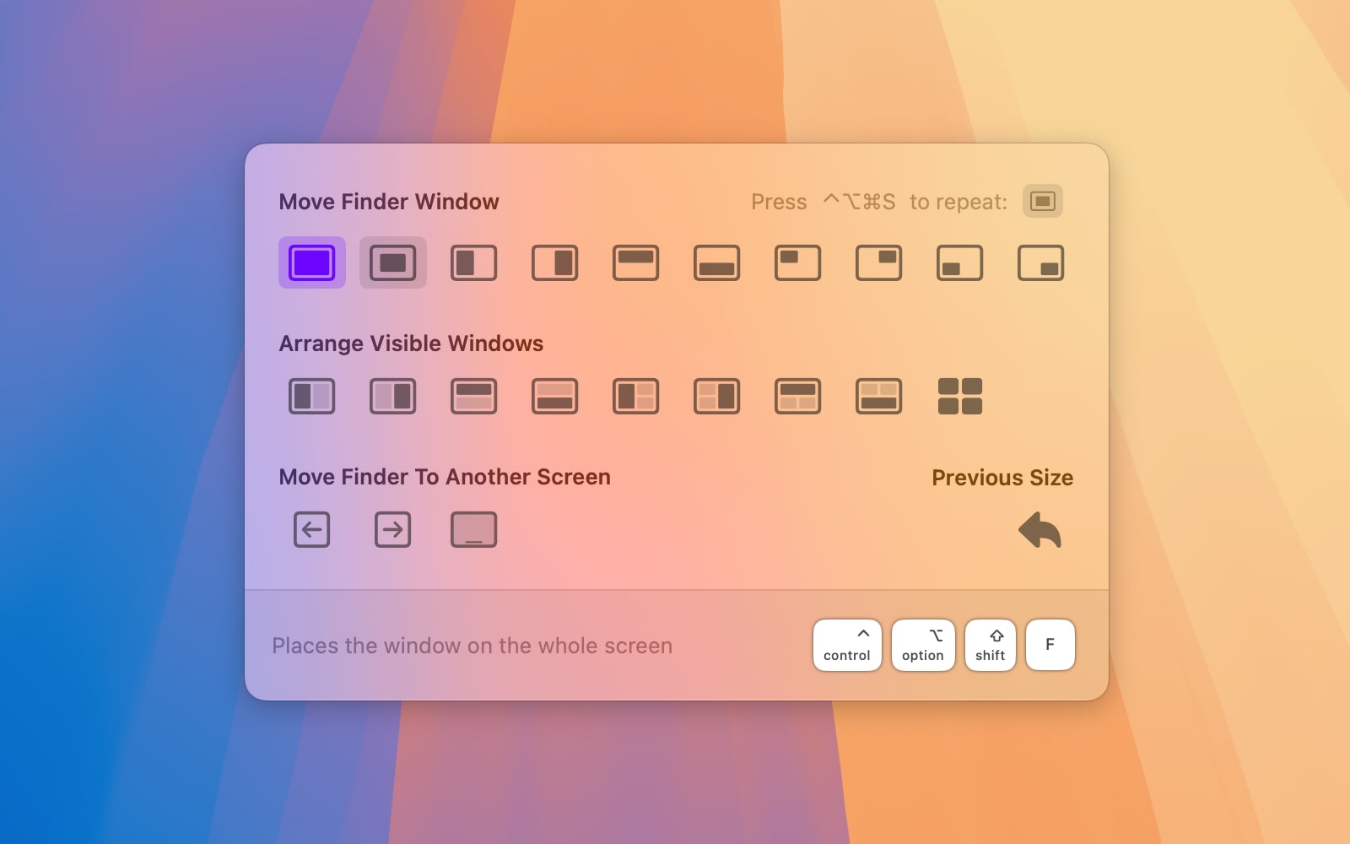The image size is (1350, 844).
Task: Select the full screen window layout icon
Action: (x=312, y=262)
